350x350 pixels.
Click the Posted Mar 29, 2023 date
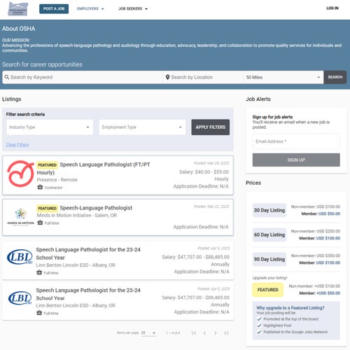pos(211,163)
